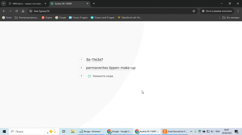The width and height of the screenshot is (242, 135).
Task: Click the phrase permanentes lippen-make-up
Action: [x=111, y=68]
